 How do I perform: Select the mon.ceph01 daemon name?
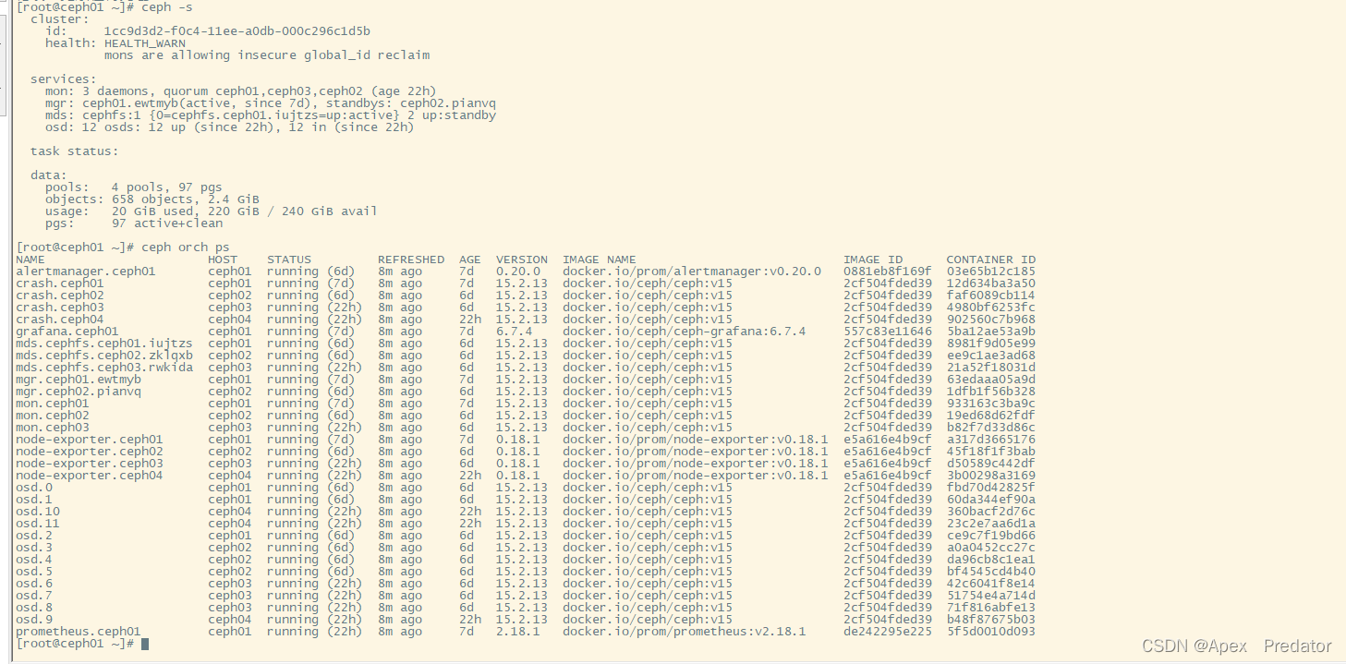(53, 404)
